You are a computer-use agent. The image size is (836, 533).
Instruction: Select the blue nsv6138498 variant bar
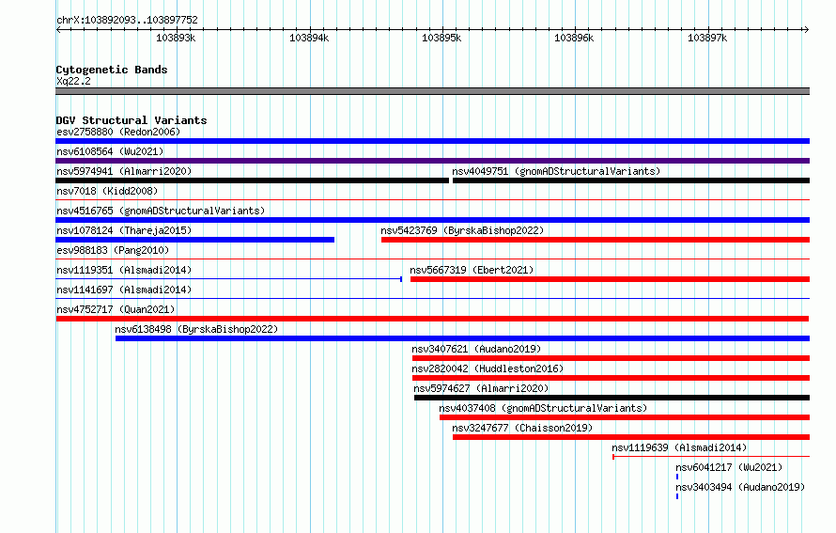click(x=462, y=338)
